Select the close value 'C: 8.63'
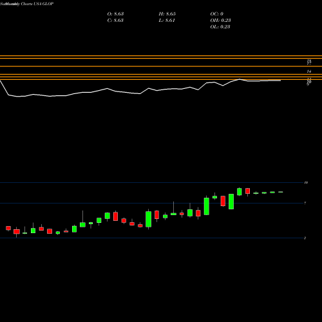Image resolution: width=322 pixels, height=322 pixels. coord(115,20)
